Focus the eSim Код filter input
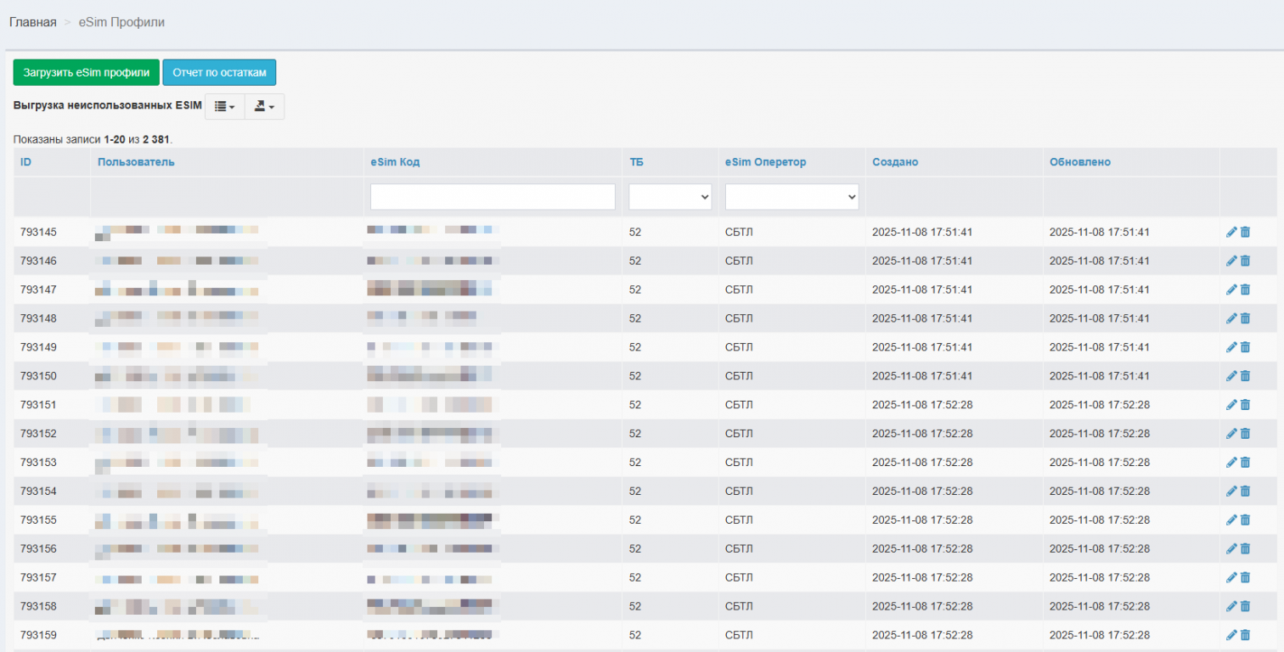 tap(493, 197)
